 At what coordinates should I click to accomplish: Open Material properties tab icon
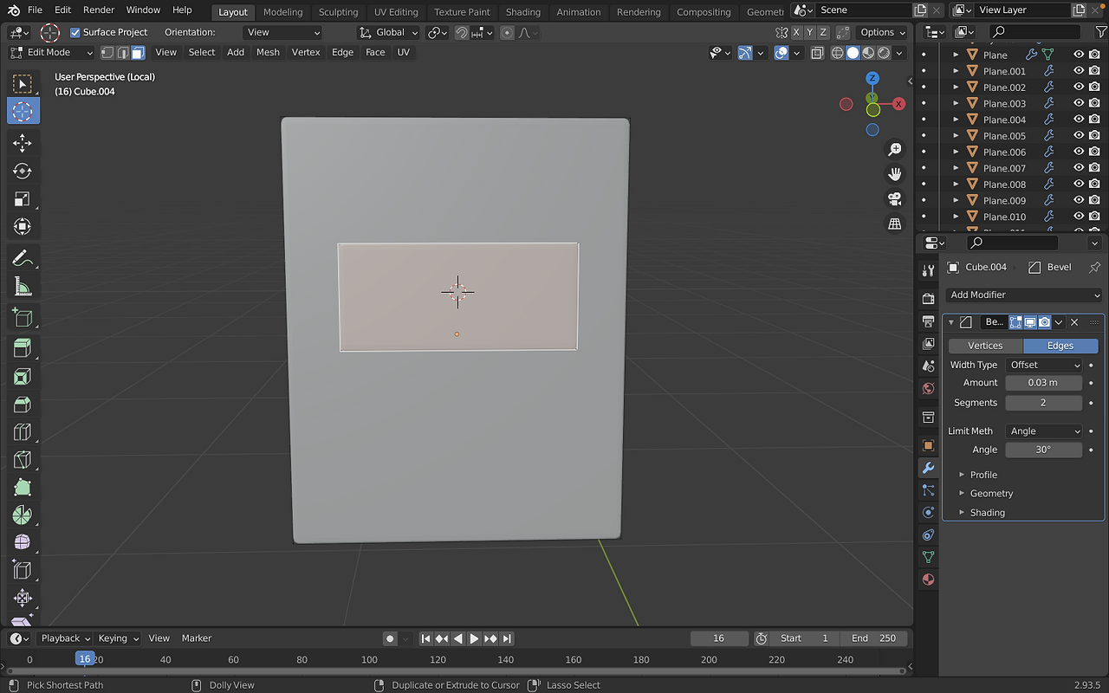coord(928,580)
